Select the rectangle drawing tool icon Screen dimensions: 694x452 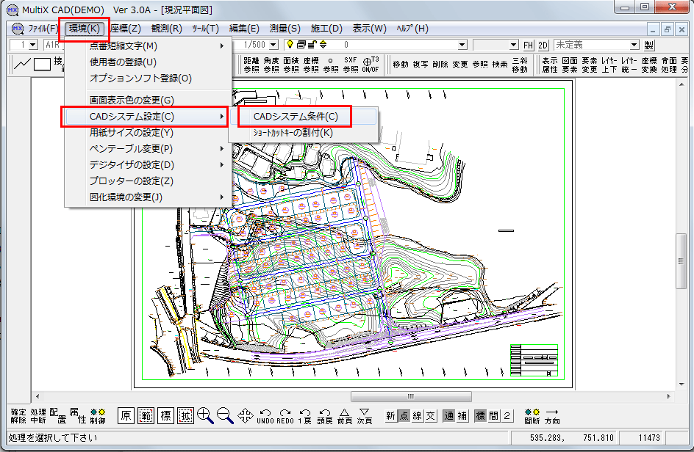tap(42, 64)
